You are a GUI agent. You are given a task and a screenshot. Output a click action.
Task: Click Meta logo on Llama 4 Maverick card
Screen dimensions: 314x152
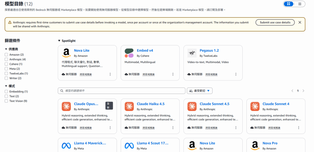(66, 146)
